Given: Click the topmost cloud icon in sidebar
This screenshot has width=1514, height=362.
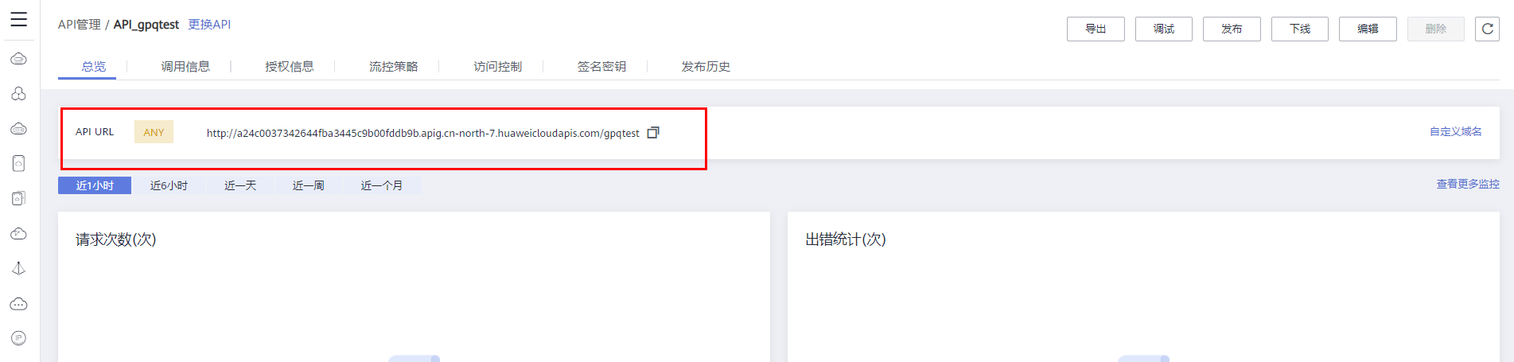Looking at the screenshot, I should point(18,59).
